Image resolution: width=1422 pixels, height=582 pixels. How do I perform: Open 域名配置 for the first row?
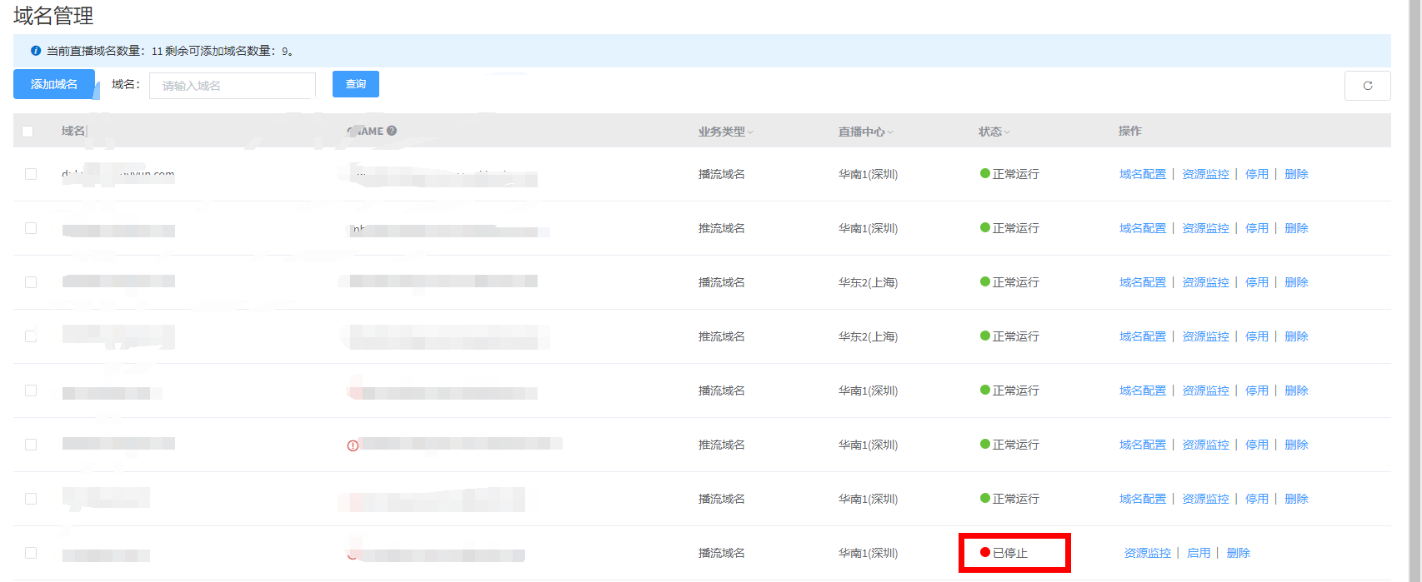pos(1142,174)
